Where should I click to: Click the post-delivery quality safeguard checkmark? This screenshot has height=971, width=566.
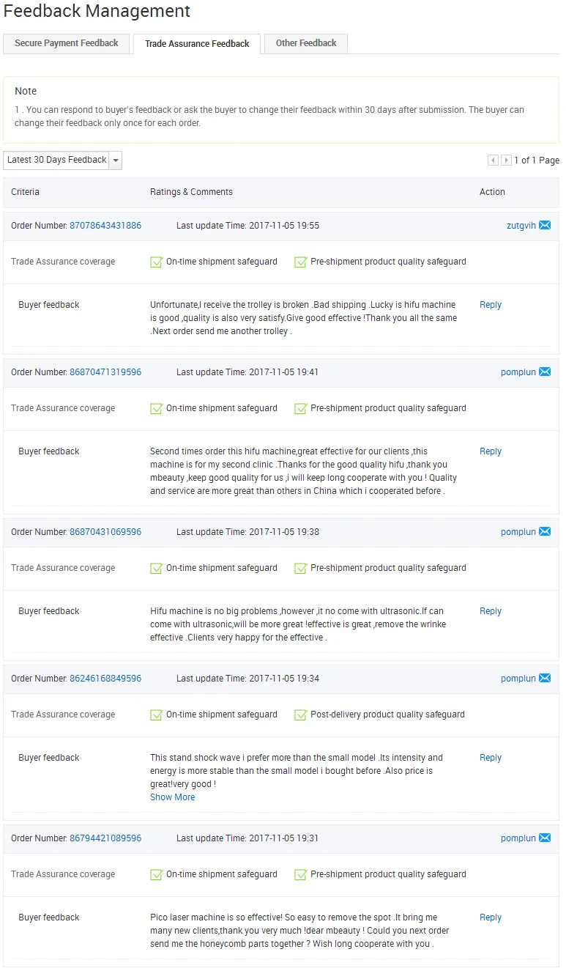300,715
